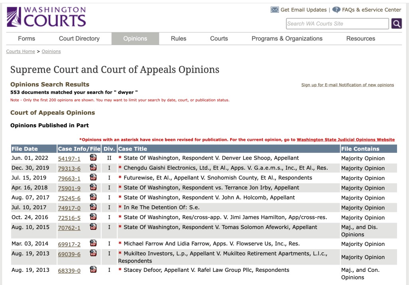Click Courts Home breadcrumb link
The image size is (409, 285).
[20, 51]
